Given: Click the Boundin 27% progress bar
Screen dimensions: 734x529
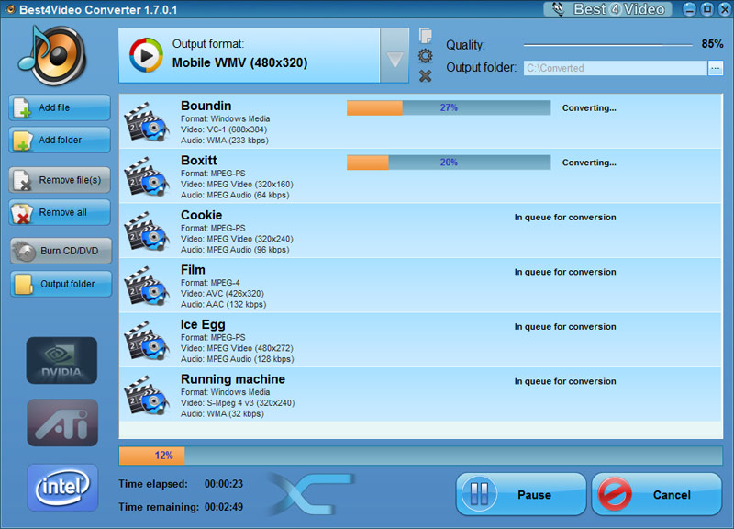Looking at the screenshot, I should [449, 107].
